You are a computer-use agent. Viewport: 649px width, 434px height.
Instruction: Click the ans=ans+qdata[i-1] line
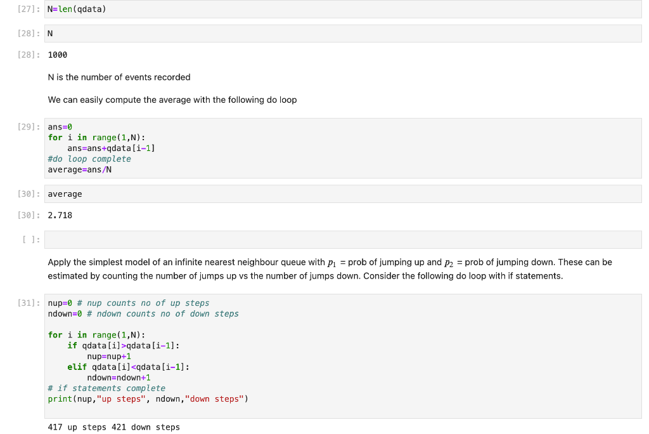(x=111, y=148)
